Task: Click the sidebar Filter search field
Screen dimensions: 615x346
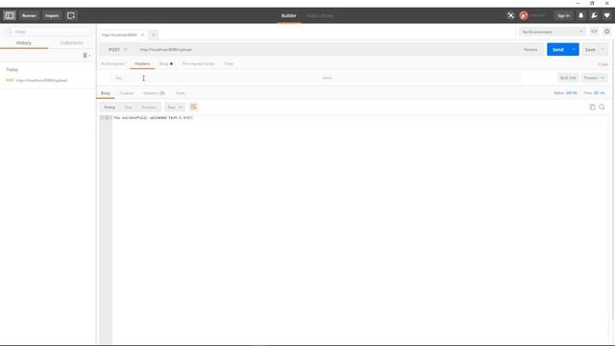Action: click(48, 32)
